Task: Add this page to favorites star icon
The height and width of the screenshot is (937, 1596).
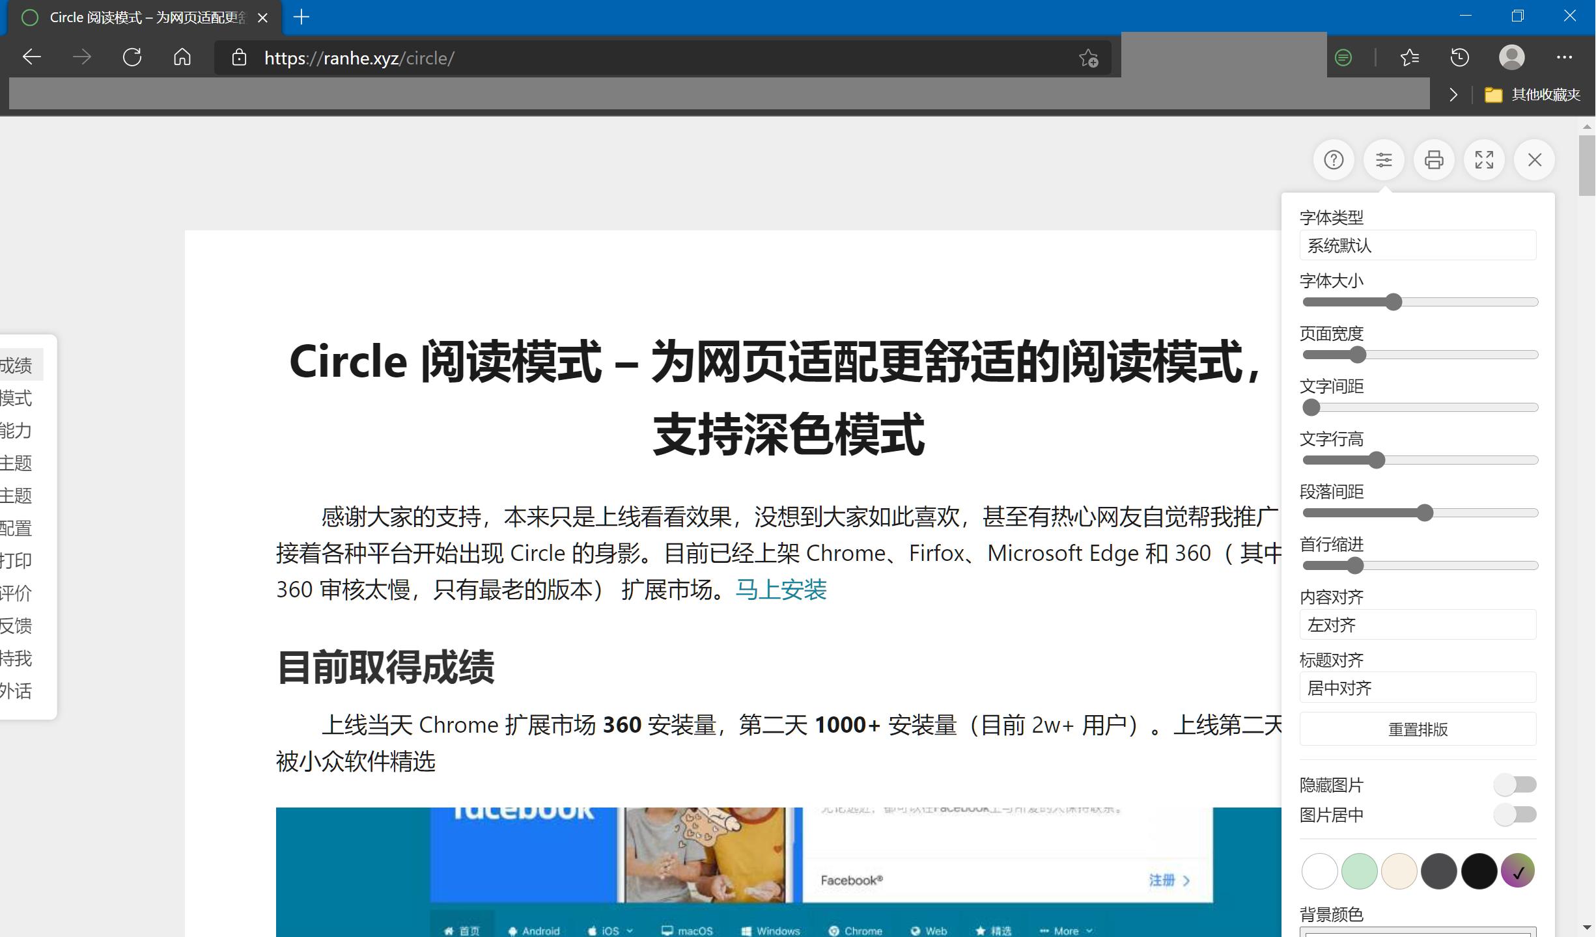Action: [x=1089, y=58]
